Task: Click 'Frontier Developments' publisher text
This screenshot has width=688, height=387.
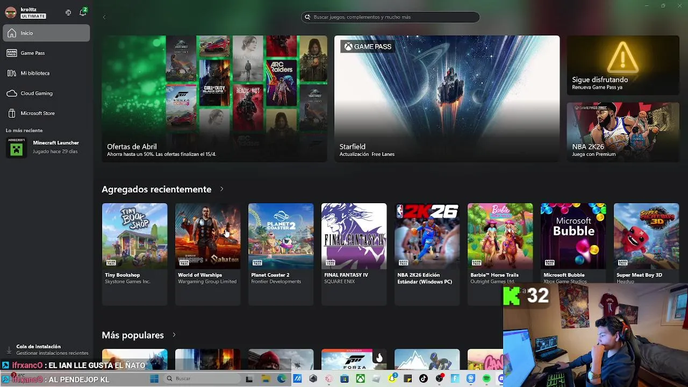Action: tap(276, 282)
